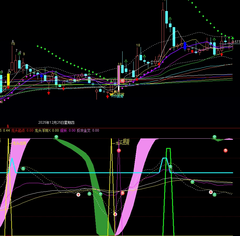This screenshot has height=236, width=240.
Task: Click the red up arrow right of 5.20 label
Action: click(x=137, y=79)
